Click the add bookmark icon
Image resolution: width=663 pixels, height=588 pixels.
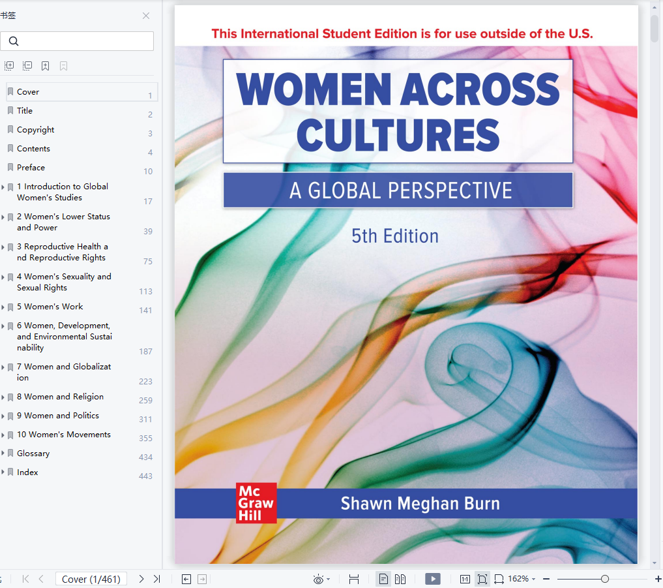pos(45,66)
